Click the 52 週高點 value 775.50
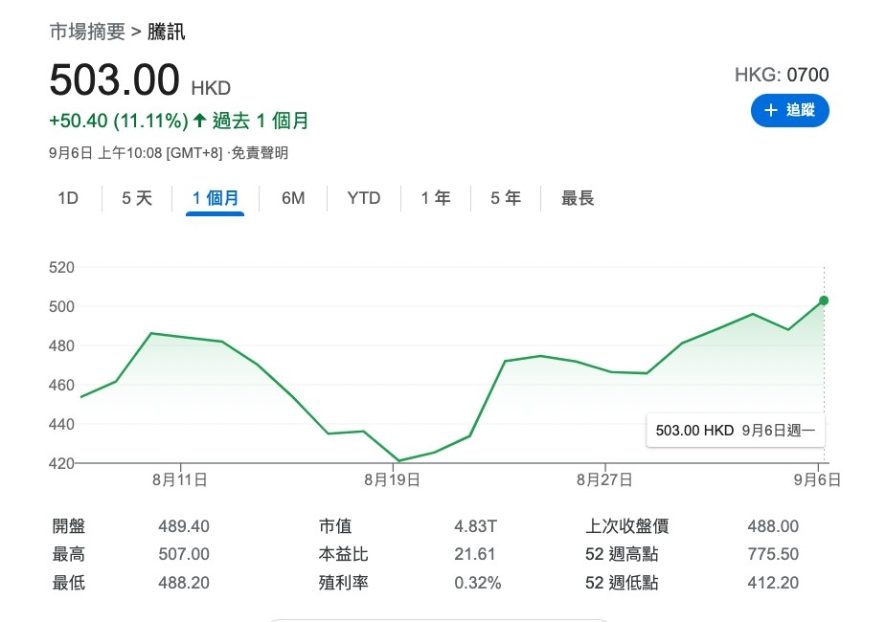886x622 pixels. [x=772, y=554]
